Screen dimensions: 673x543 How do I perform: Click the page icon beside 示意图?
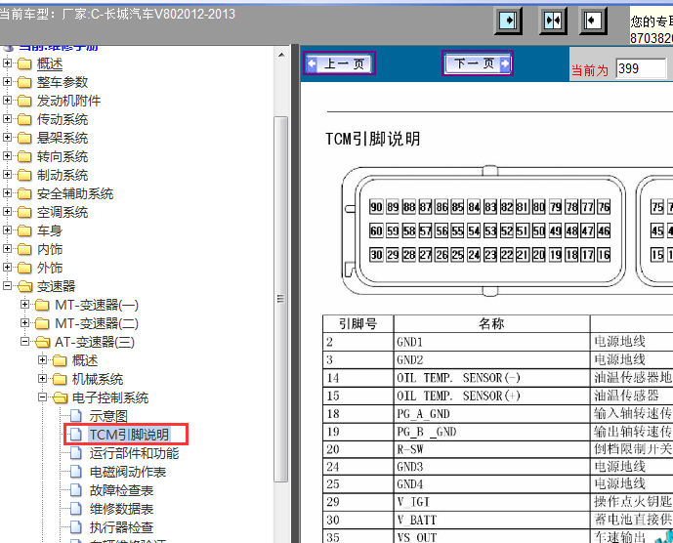coord(75,416)
